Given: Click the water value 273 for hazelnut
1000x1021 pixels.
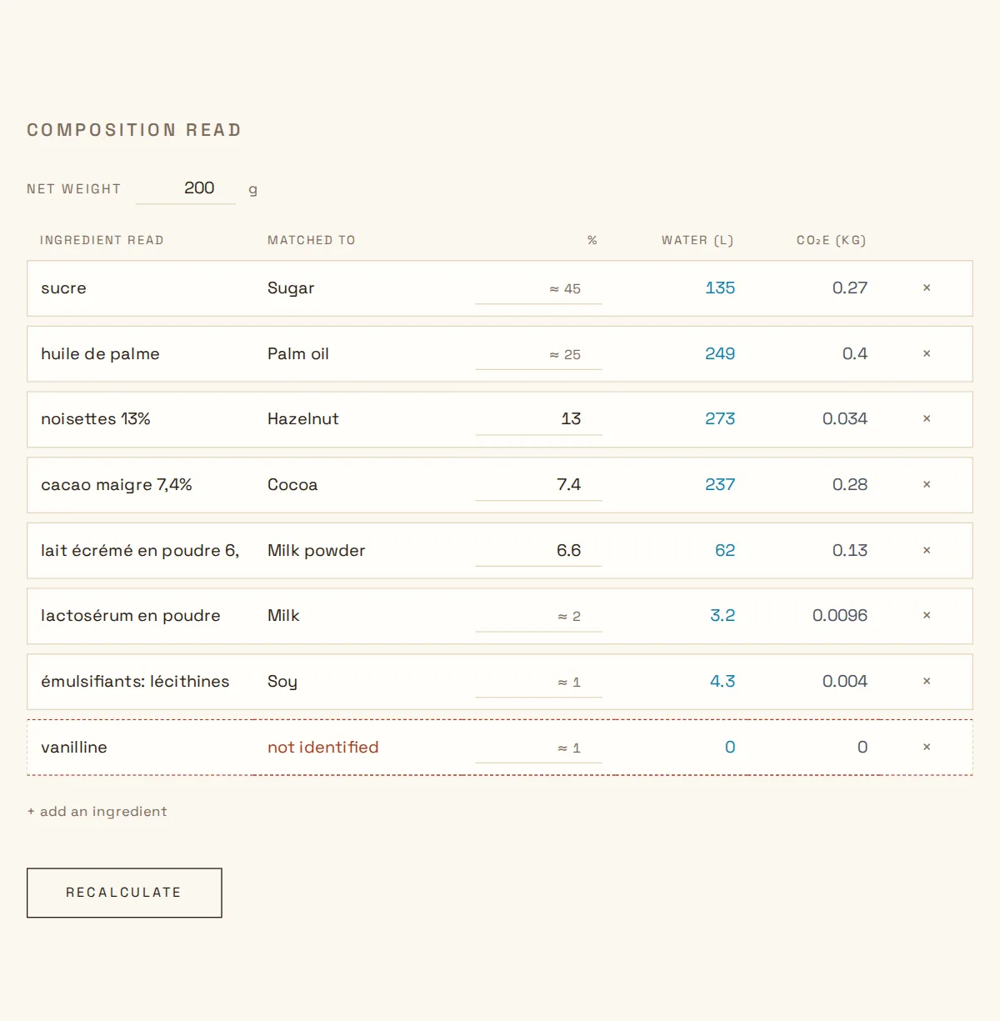Looking at the screenshot, I should pyautogui.click(x=720, y=419).
